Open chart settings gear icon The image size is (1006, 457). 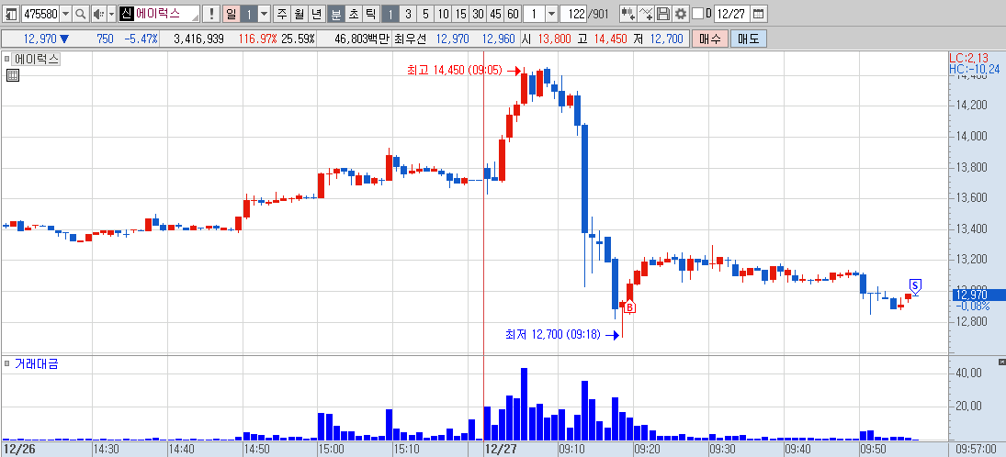[680, 14]
